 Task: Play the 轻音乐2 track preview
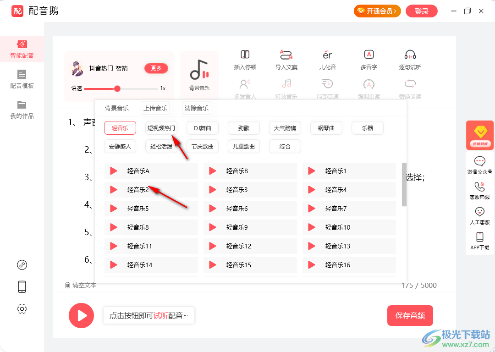tap(114, 190)
